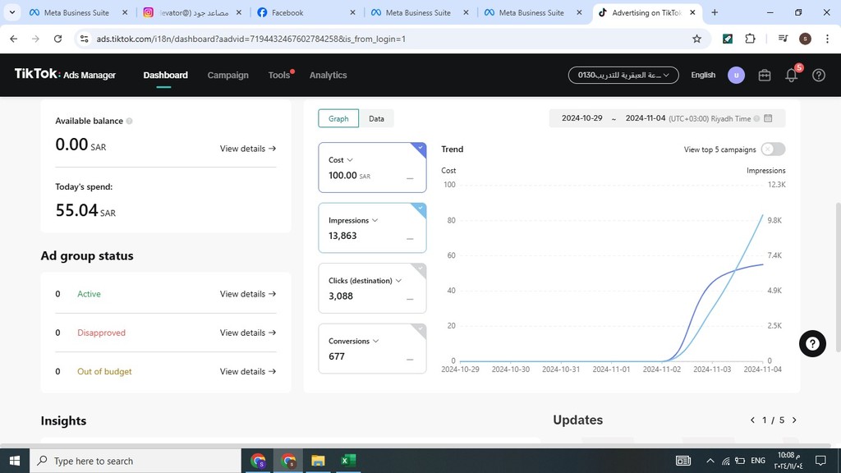
Task: Open File Explorer from taskbar
Action: click(318, 461)
